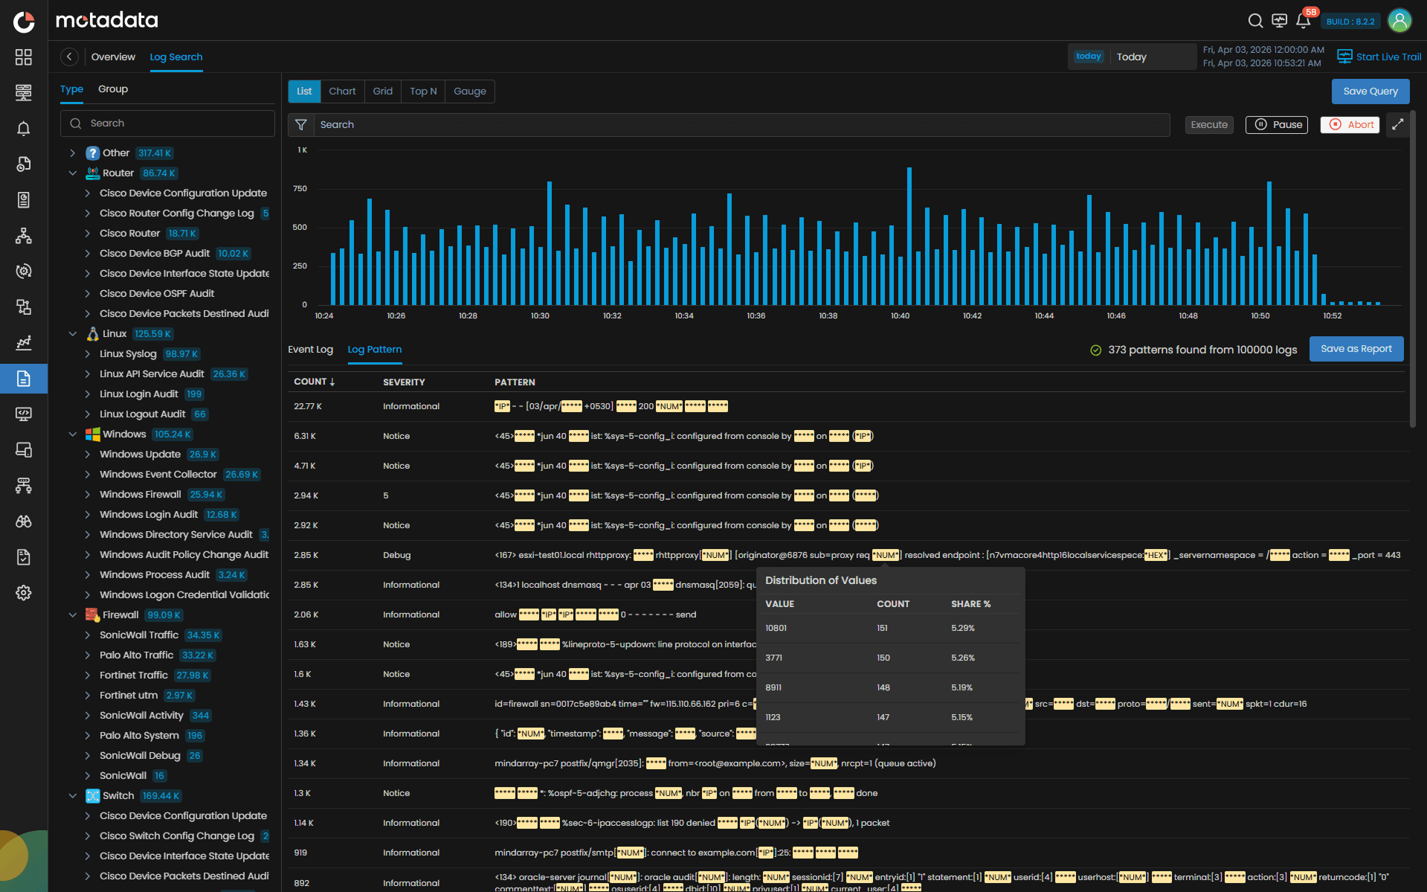Expand the Windows Firewall tree item
1427x892 pixels.
pos(87,494)
